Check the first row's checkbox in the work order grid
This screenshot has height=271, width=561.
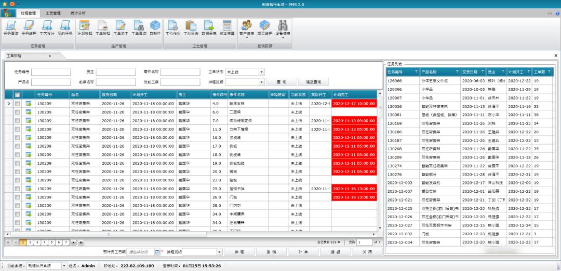[18, 104]
